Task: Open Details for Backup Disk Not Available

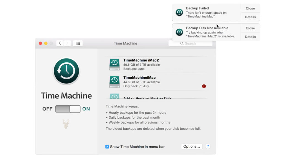Action: pyautogui.click(x=250, y=37)
